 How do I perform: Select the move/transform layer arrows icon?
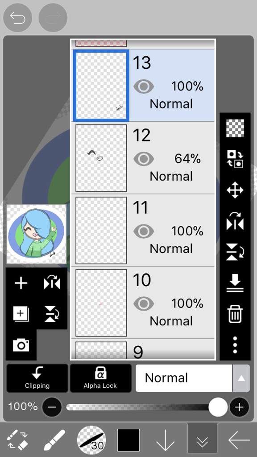(x=235, y=190)
